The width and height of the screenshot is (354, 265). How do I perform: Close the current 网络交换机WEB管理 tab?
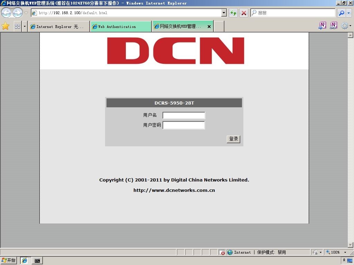[209, 27]
